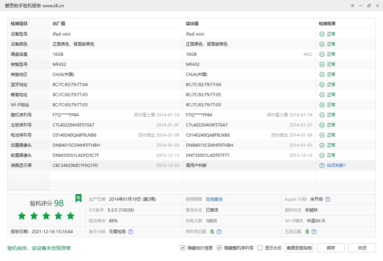Click help icon next to 无需检测
Viewport: 383px width, 261px height.
pyautogui.click(x=130, y=231)
